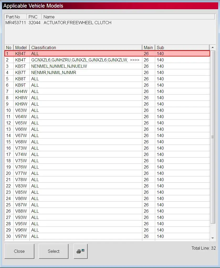220x268 pixels.
Task: Click PNC value 32044
Action: 34,23
